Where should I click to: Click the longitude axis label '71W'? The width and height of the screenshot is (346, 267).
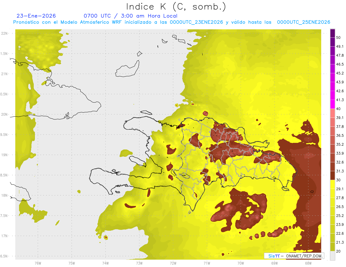(x=207, y=263)
